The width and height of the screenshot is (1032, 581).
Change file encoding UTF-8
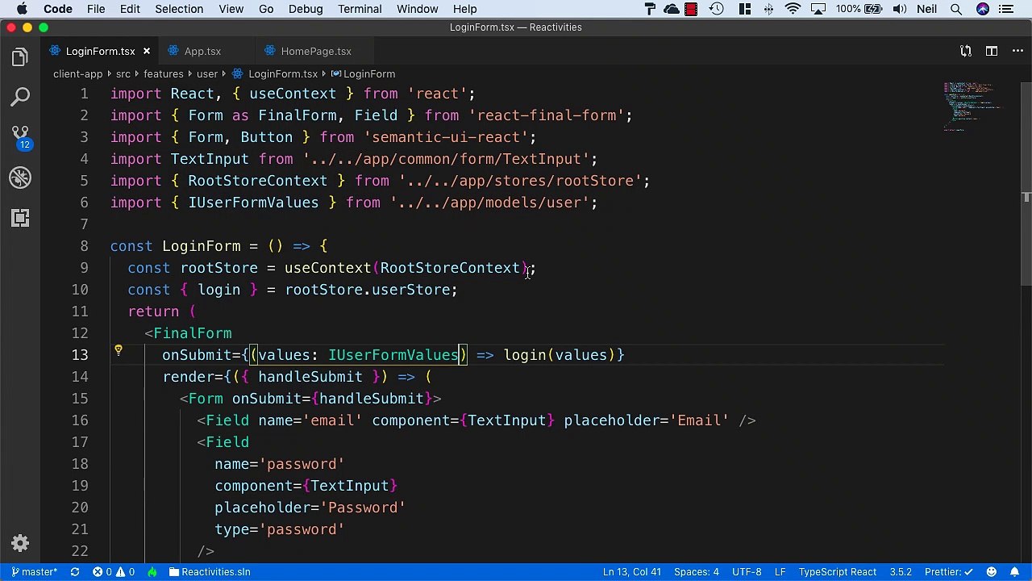[x=747, y=572]
